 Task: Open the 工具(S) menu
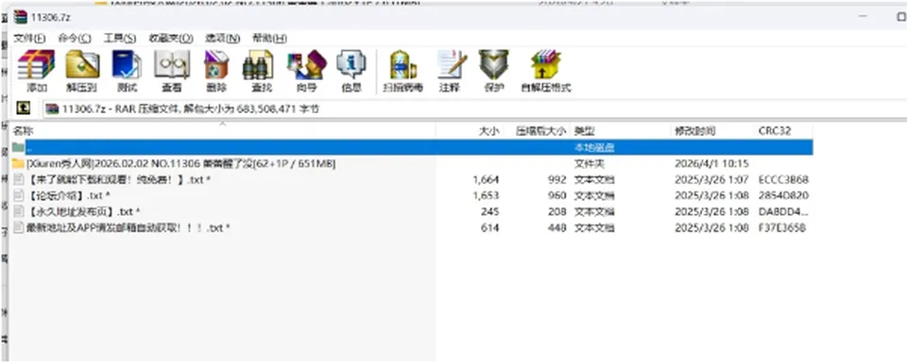tap(120, 38)
